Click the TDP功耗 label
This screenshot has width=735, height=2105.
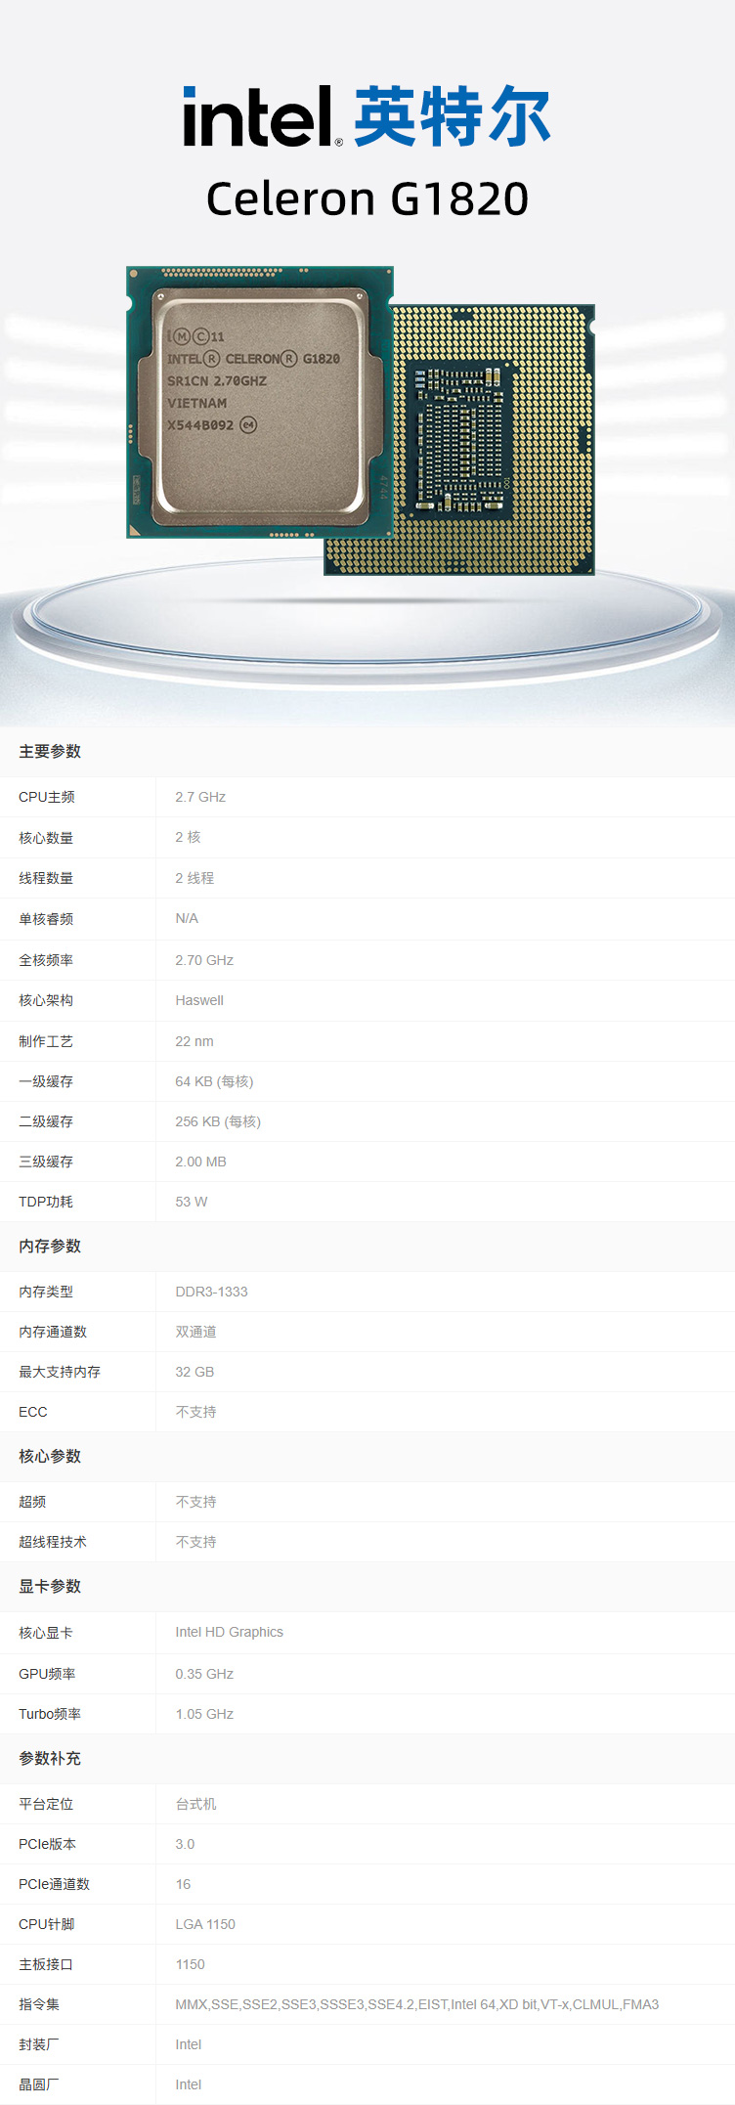[x=46, y=1202]
